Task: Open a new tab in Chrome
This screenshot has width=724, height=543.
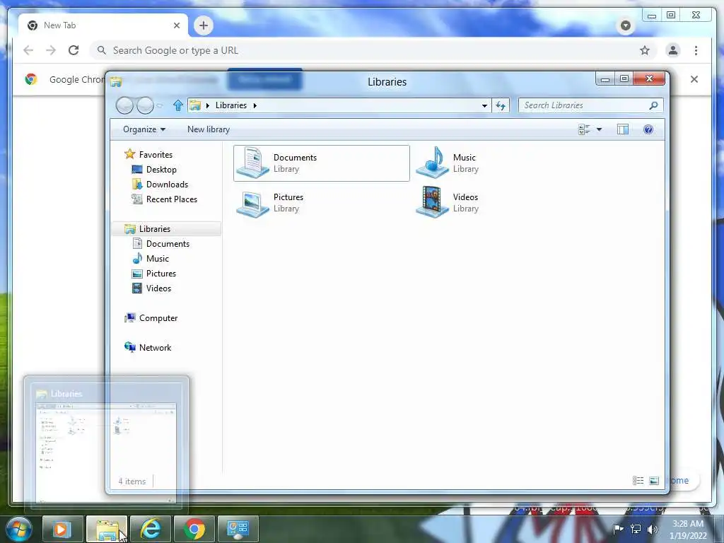Action: 203,25
